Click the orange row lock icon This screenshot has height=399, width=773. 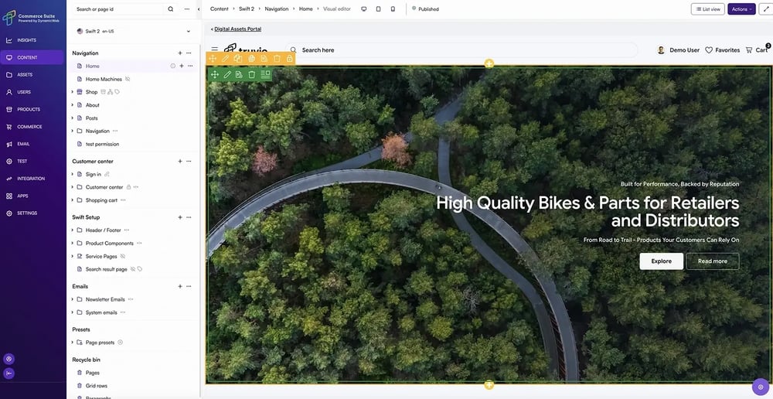290,59
